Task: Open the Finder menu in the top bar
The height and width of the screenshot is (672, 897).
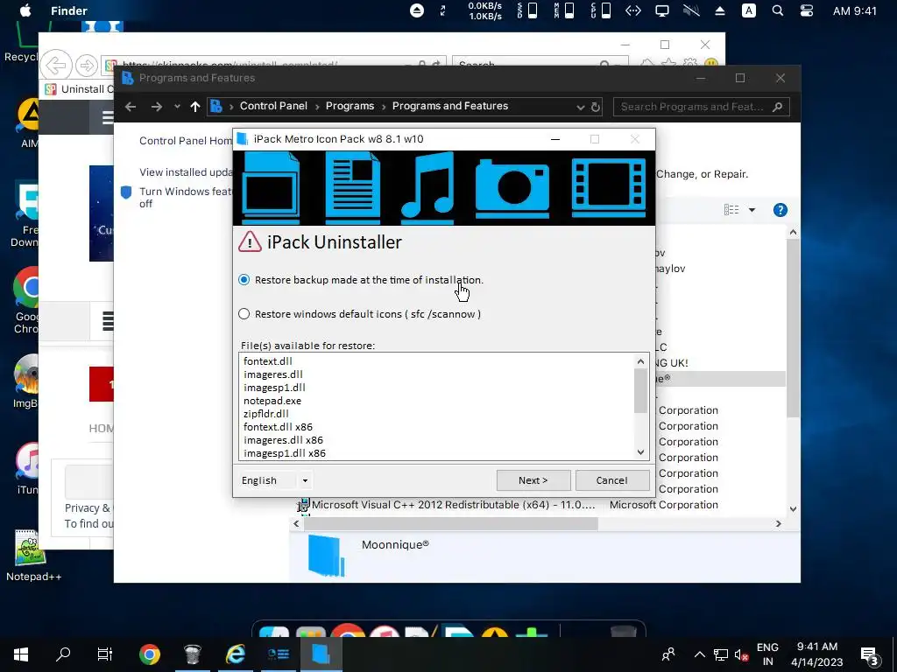Action: [68, 10]
